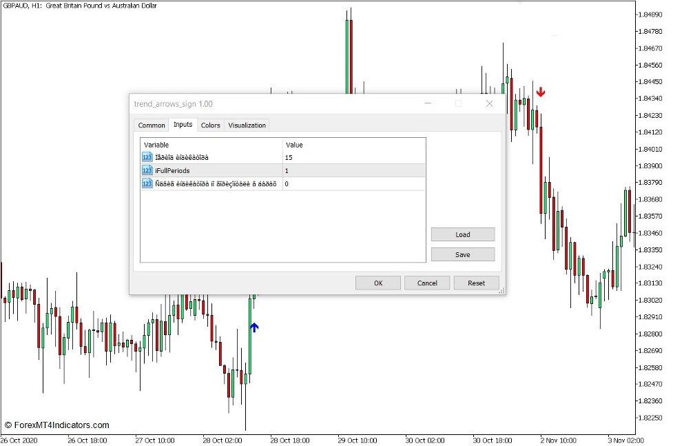Cancel the indicator settings dialog

coord(427,283)
